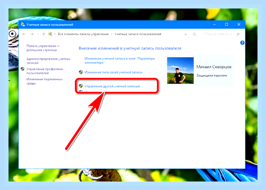Click the window title bar user accounts icon
This screenshot has height=190, width=266.
pos(23,24)
